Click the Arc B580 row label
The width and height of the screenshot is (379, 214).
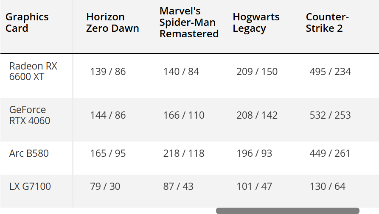29,153
